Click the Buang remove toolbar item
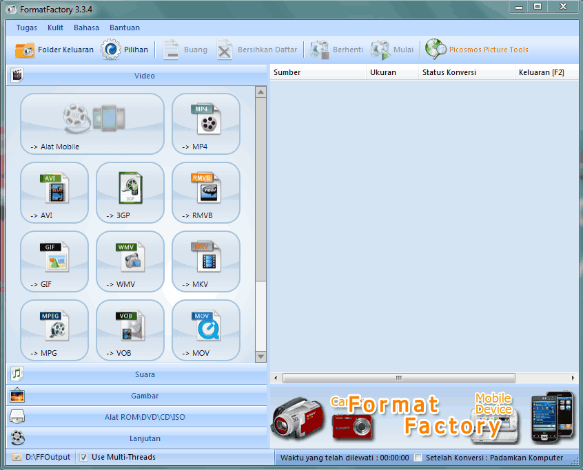The height and width of the screenshot is (470, 583). point(185,50)
